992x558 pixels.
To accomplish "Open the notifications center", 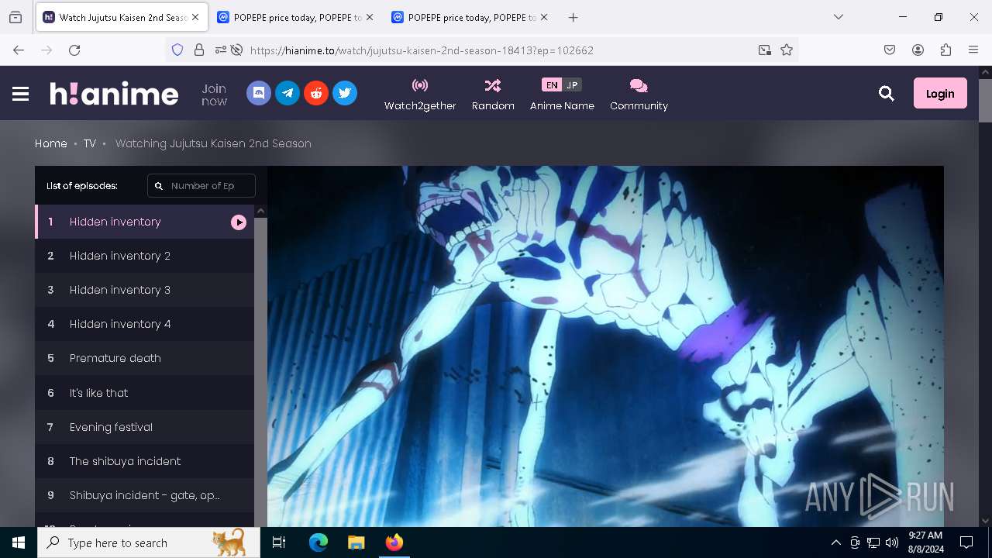I will tap(966, 542).
